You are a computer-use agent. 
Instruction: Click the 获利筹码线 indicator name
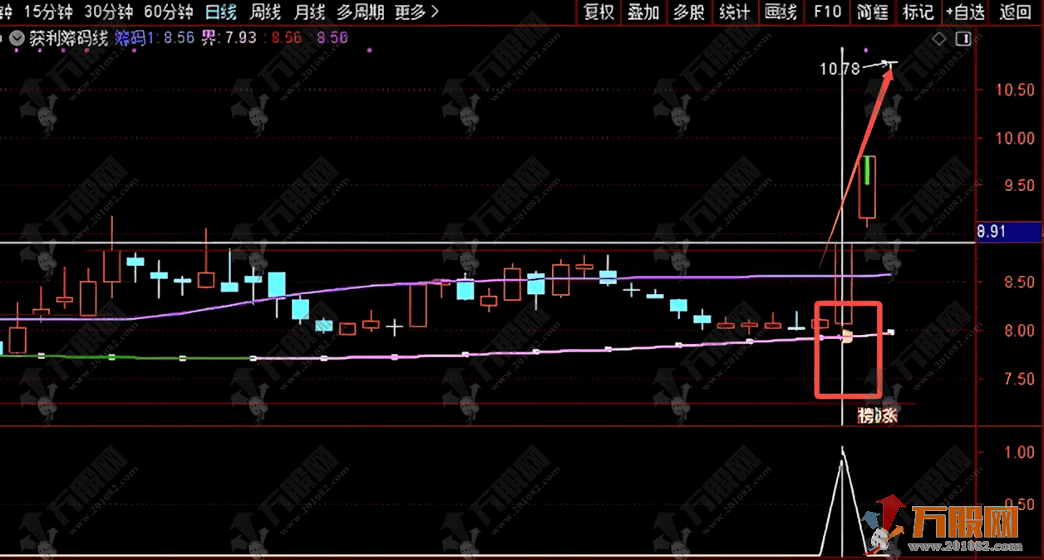click(68, 38)
